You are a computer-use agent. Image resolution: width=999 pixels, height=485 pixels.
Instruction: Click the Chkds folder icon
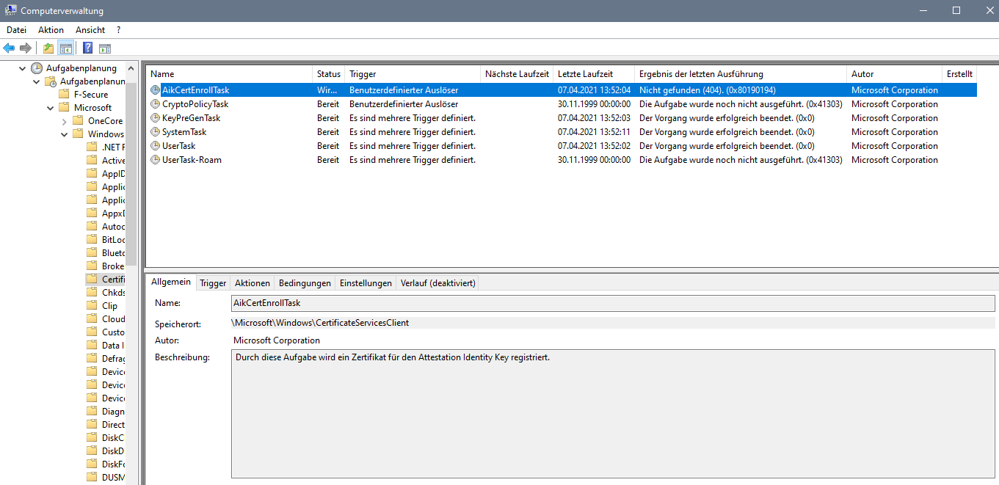point(92,293)
